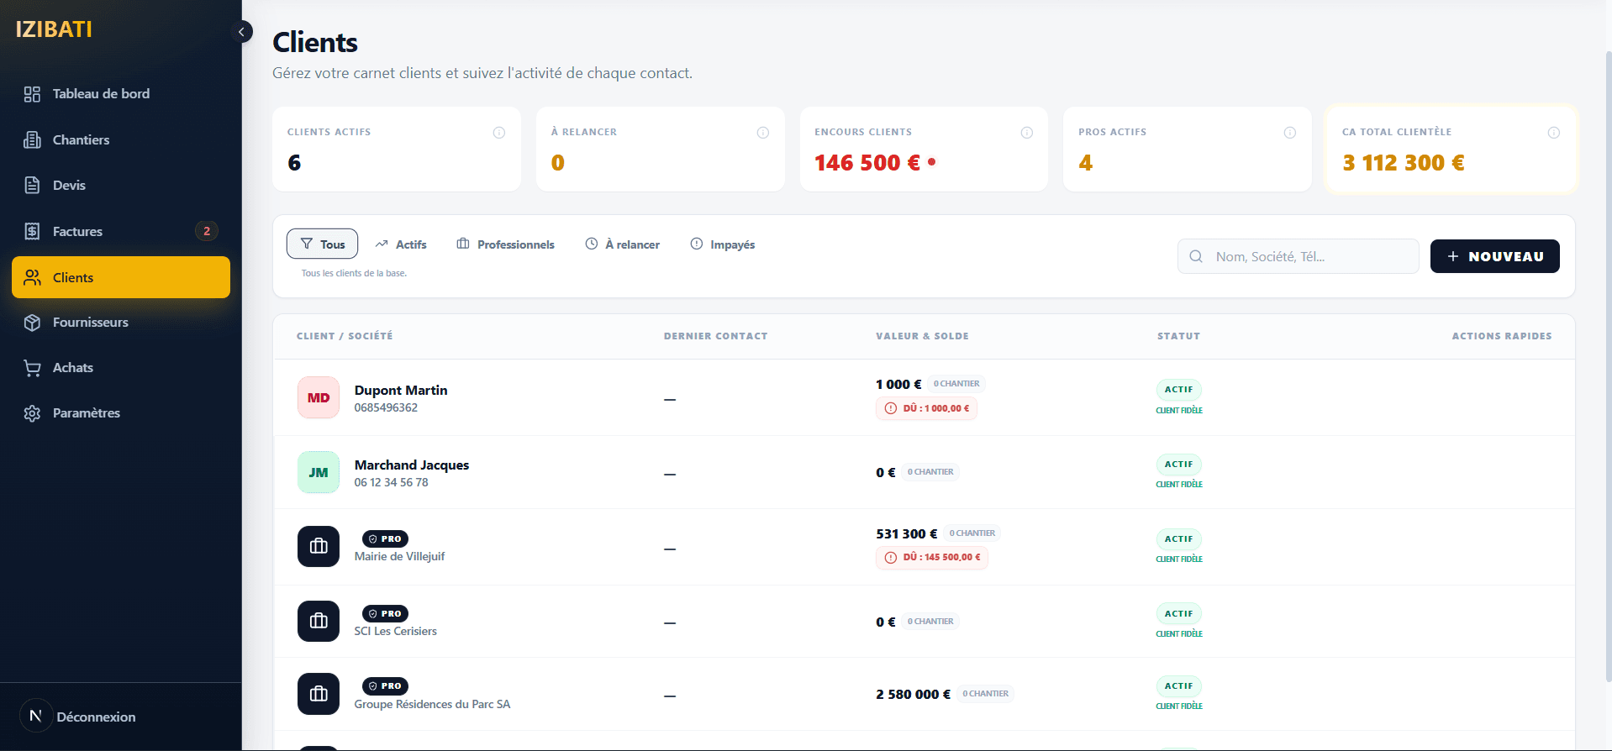Switch to the Actifs filter tab
This screenshot has height=751, width=1612.
pyautogui.click(x=401, y=244)
